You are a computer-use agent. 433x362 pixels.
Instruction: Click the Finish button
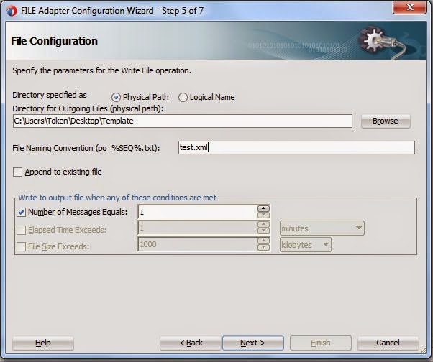[x=321, y=343]
